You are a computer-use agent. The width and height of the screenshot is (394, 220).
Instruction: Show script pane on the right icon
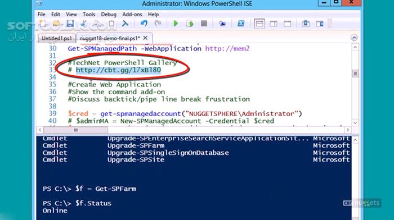(x=274, y=24)
